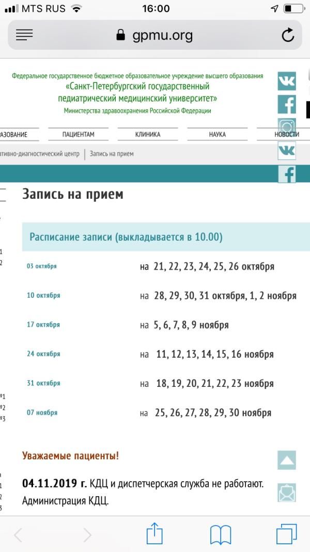Tap the battery indicator in status bar
The width and height of the screenshot is (310, 552).
coord(294,8)
